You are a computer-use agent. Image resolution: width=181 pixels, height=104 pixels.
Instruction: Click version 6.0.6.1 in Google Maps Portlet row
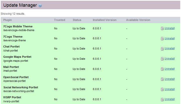tap(97, 59)
